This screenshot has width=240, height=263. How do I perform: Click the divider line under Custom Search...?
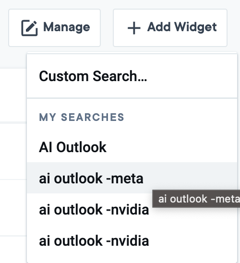[132, 98]
